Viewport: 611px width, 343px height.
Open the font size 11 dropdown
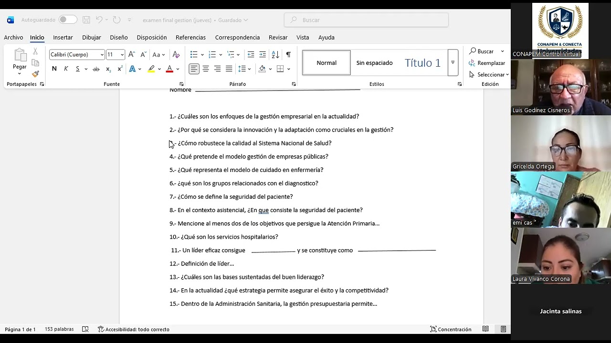(x=122, y=55)
